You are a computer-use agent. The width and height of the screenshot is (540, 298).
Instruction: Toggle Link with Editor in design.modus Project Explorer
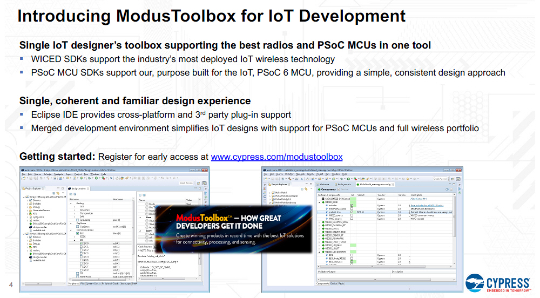tap(58, 193)
